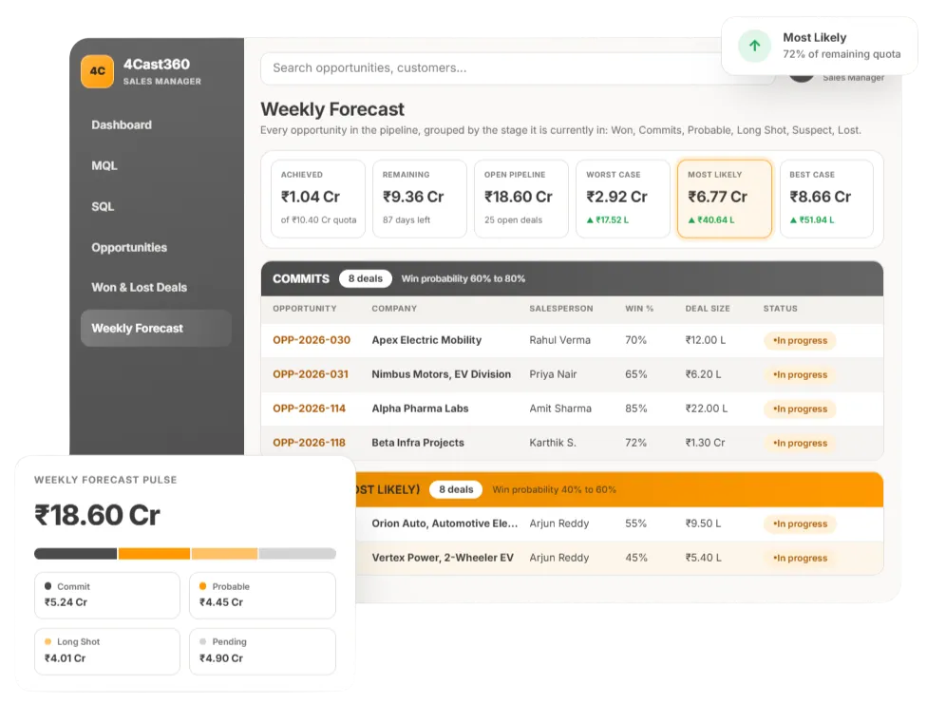Click the 85% win percentage value

pos(636,409)
